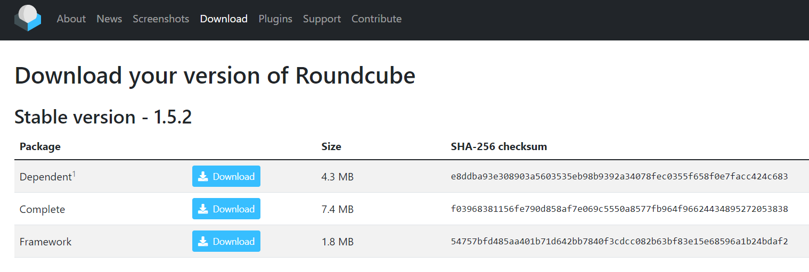Open the Contribute page
Screen dimensions: 809x272
pos(377,19)
